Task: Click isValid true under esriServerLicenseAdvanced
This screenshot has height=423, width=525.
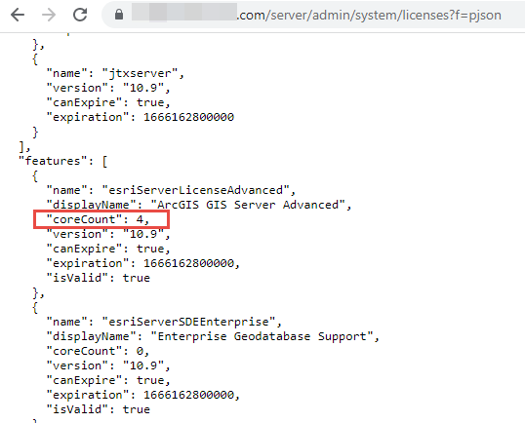Action: pyautogui.click(x=99, y=278)
